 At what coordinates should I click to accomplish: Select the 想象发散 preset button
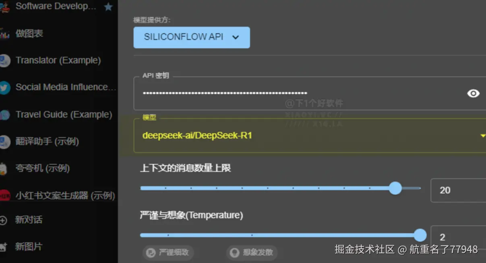tap(252, 253)
